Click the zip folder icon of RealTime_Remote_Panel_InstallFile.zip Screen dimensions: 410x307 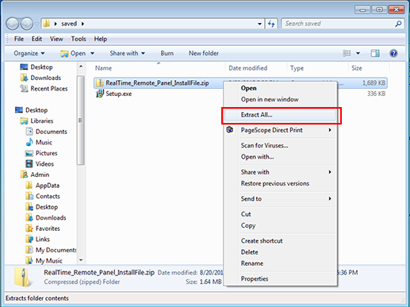100,83
